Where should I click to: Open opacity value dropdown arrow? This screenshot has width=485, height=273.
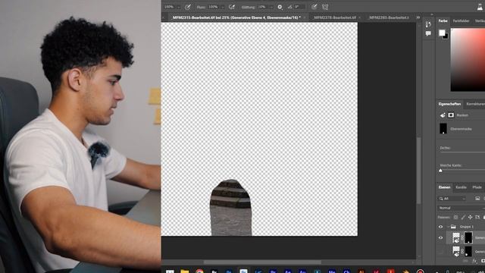click(x=179, y=7)
